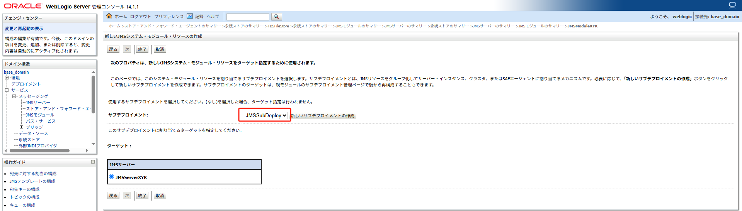Open パス・サービス tree item
The height and width of the screenshot is (211, 742).
click(41, 121)
